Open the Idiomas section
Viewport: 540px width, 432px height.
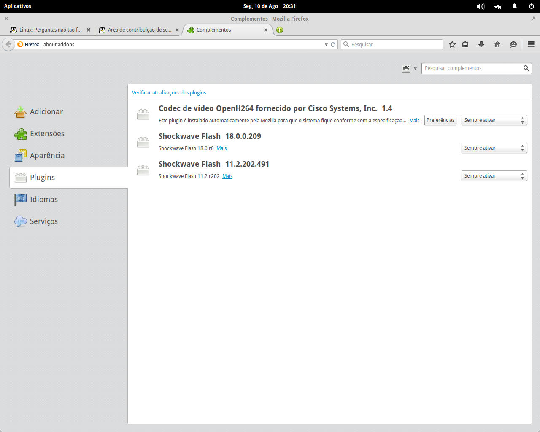[x=68, y=200]
